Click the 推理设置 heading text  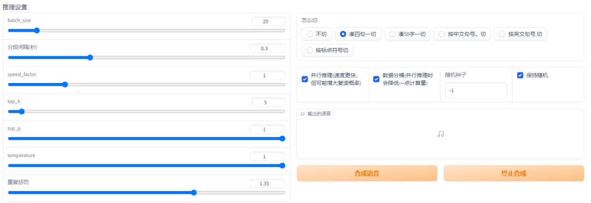[x=15, y=7]
